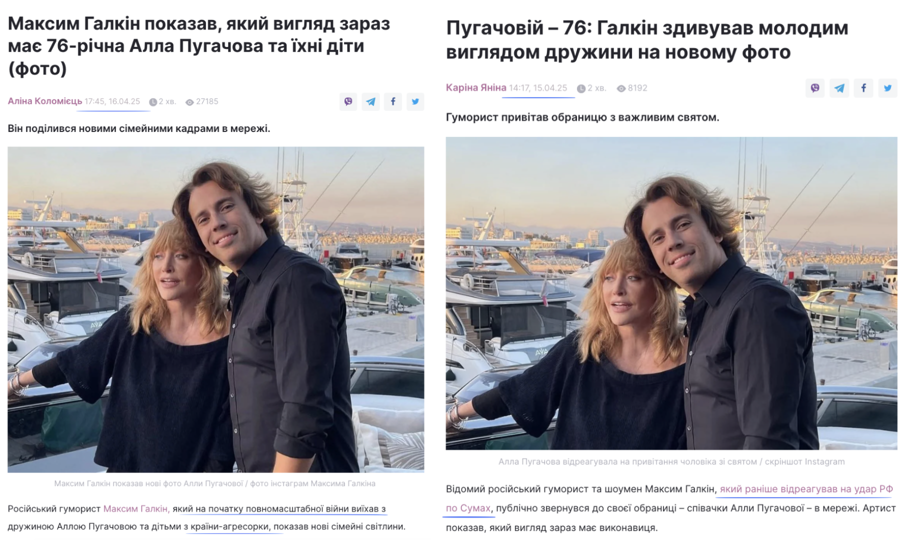Share left article via Telegram icon
Viewport: 905px width, 546px height.
point(370,101)
